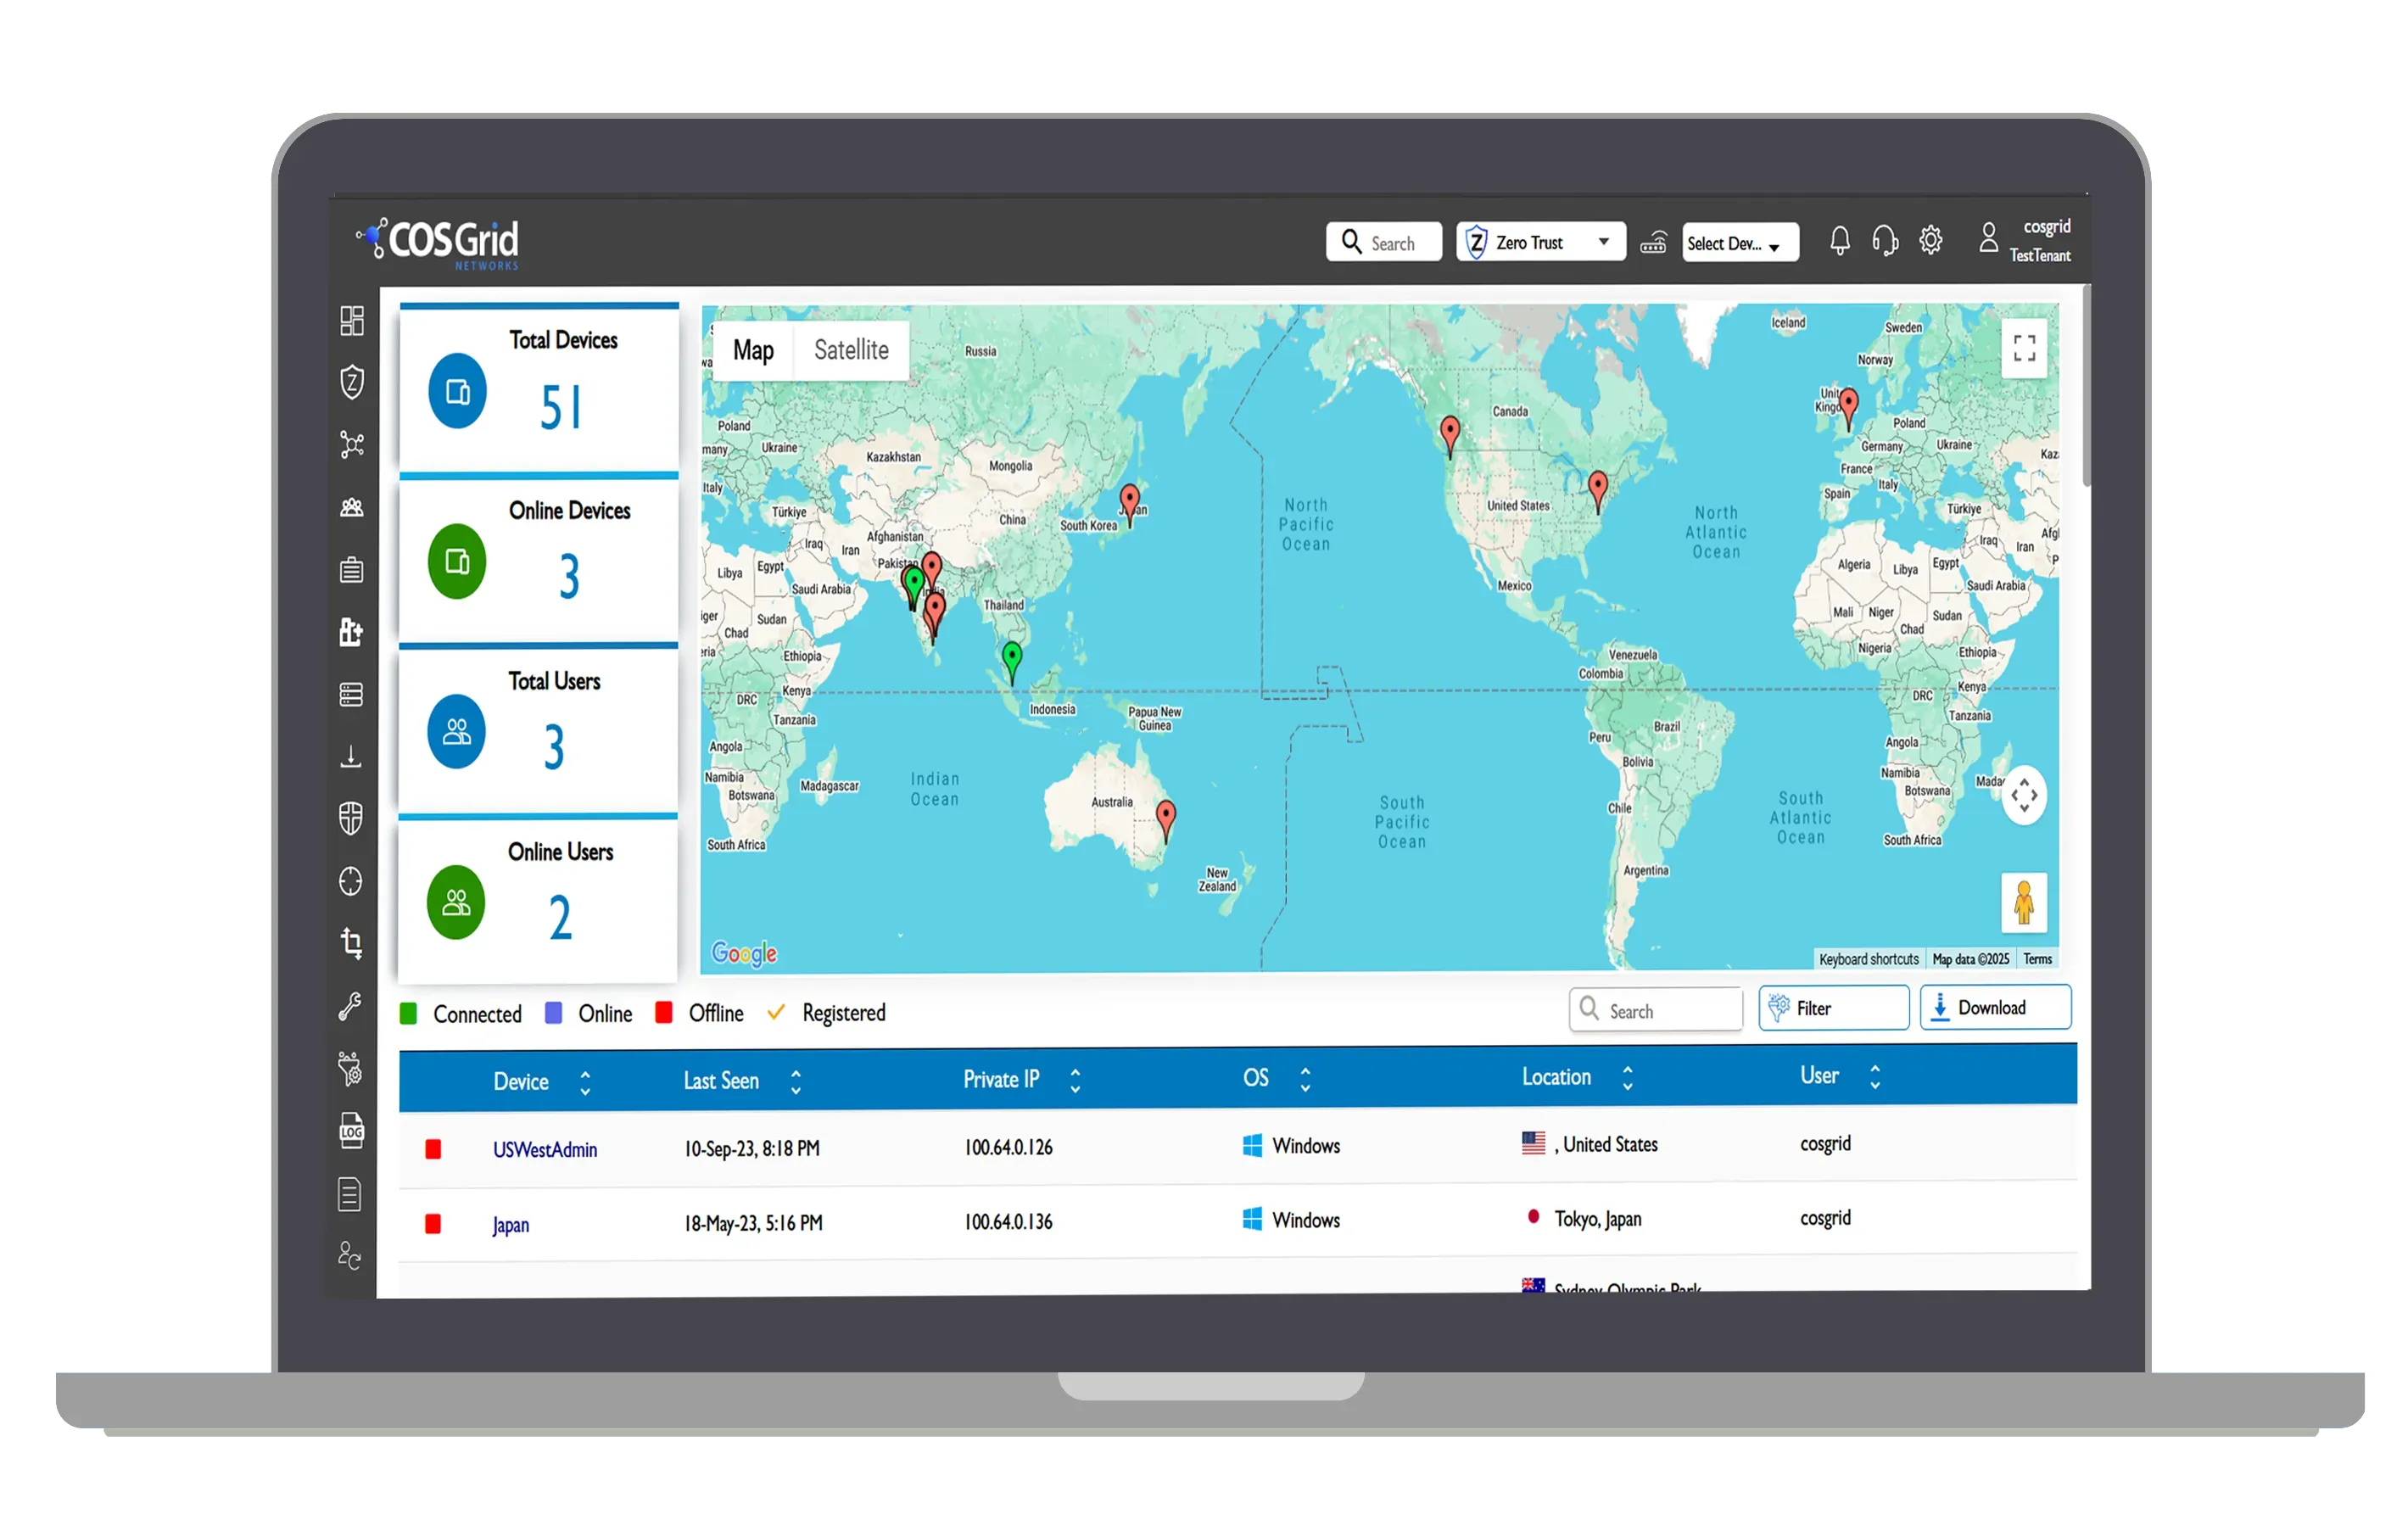
Task: Open the Select Device dropdown
Action: pyautogui.click(x=1739, y=243)
